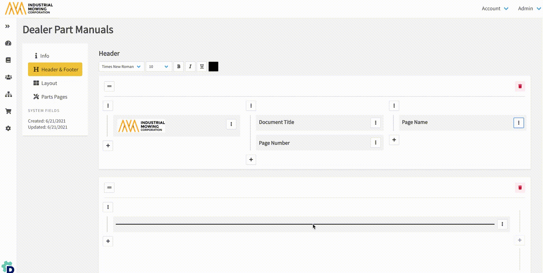543x273 pixels.
Task: Open the dashboard gauge icon in sidebar
Action: 8,43
